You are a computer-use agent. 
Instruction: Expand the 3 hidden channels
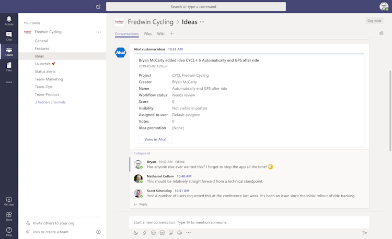tap(50, 102)
